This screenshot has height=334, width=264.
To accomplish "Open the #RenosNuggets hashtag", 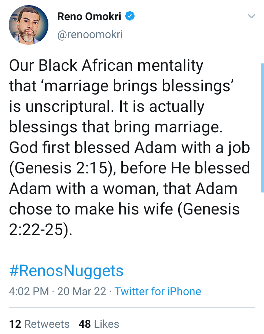I will coord(66,271).
